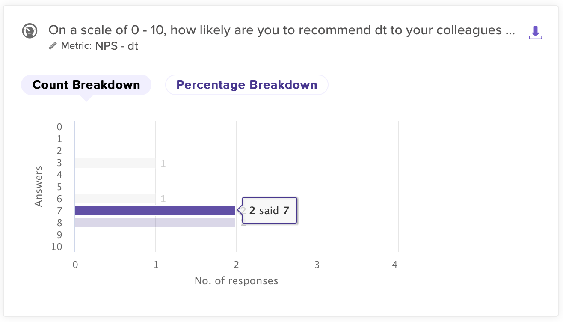The width and height of the screenshot is (563, 322).
Task: Click the highlighted purple bar for answer 7
Action: (155, 210)
